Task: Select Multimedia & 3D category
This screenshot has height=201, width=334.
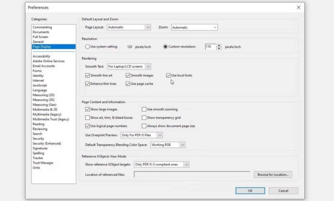Action: 45,110
